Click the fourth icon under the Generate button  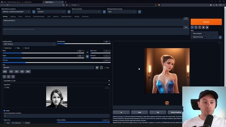(x=203, y=28)
